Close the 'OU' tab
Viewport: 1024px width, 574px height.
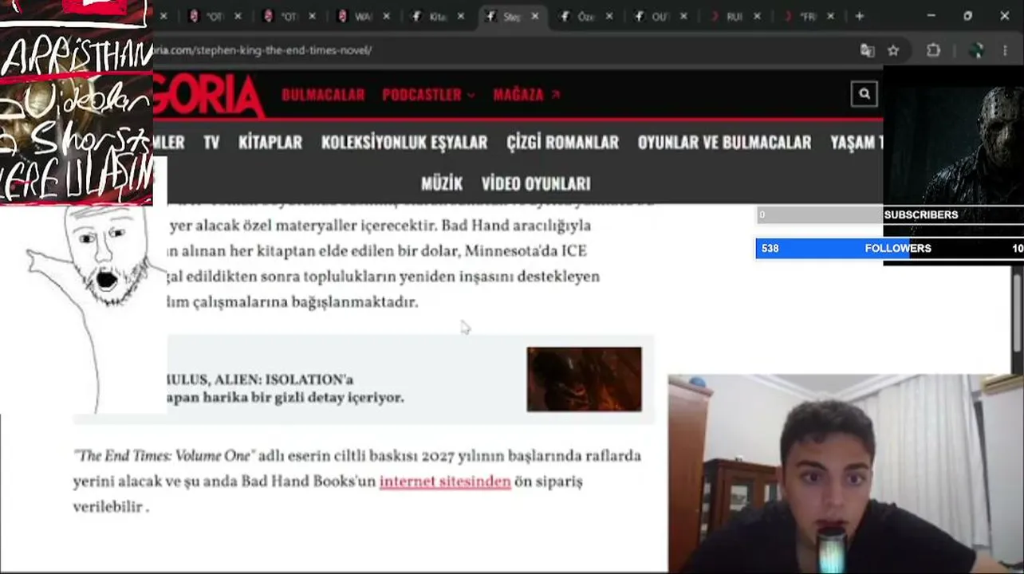pyautogui.click(x=683, y=16)
